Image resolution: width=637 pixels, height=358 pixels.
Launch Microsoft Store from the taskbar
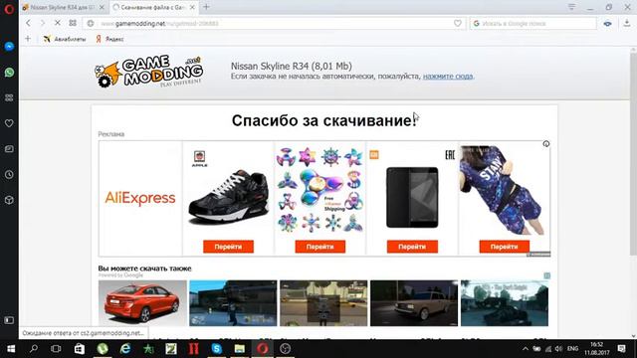coord(80,349)
